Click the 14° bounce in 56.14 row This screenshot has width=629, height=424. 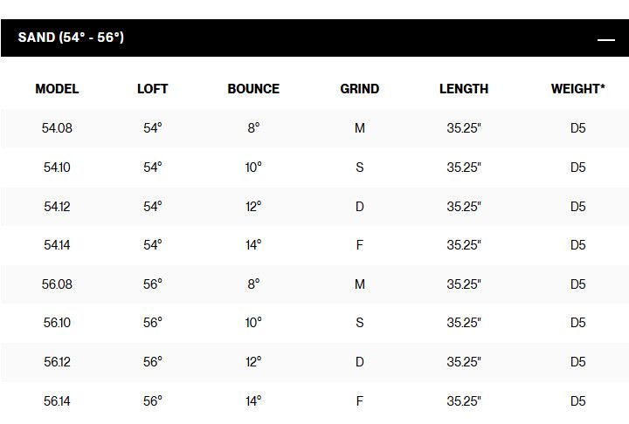pos(253,401)
